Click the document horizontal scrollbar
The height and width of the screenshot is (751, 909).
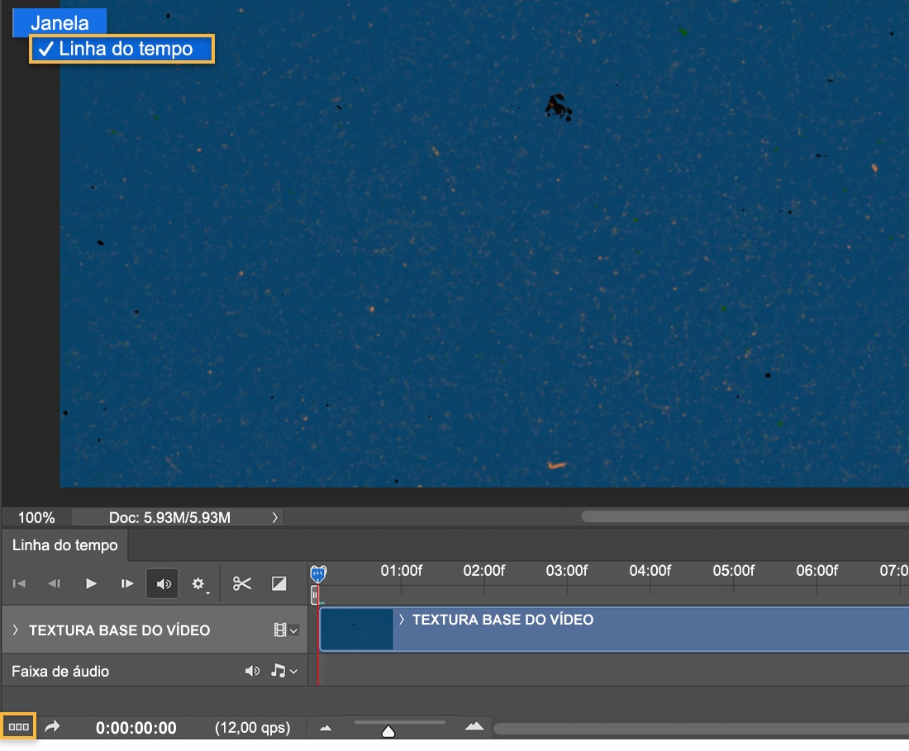(x=745, y=516)
